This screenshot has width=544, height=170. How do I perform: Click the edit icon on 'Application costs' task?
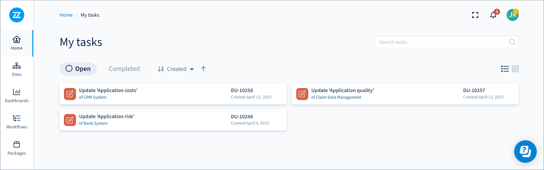tap(70, 94)
